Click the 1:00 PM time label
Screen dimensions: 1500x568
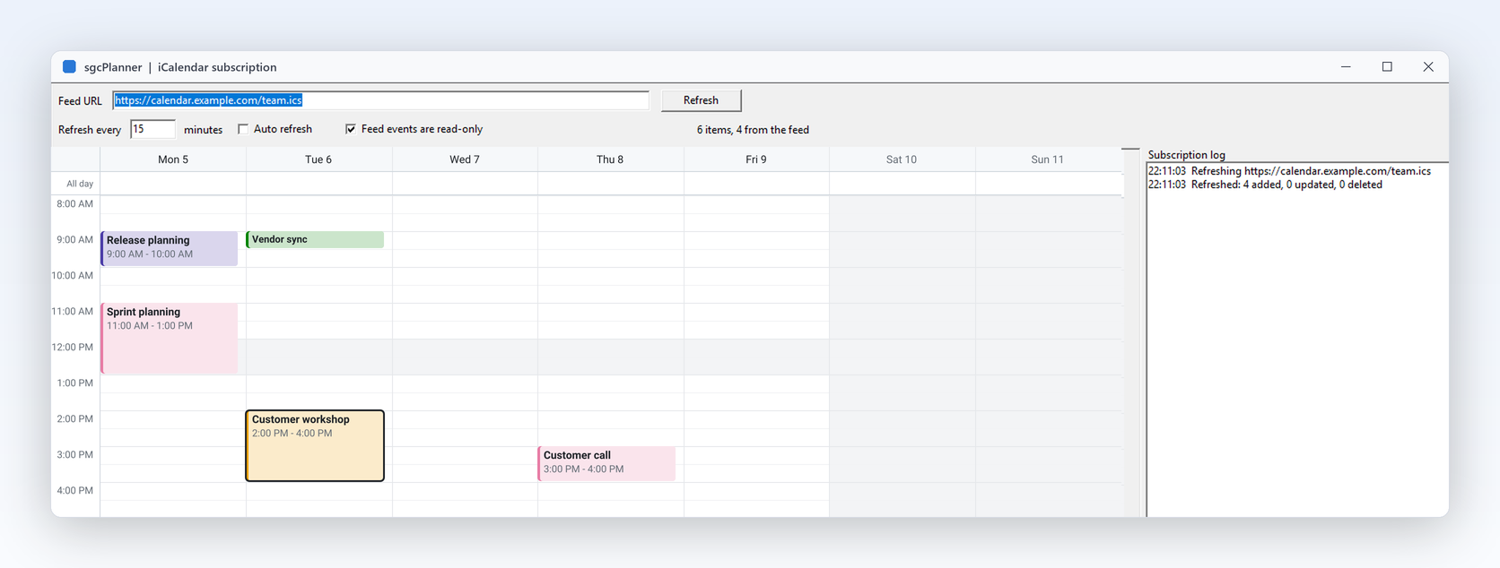(x=74, y=383)
